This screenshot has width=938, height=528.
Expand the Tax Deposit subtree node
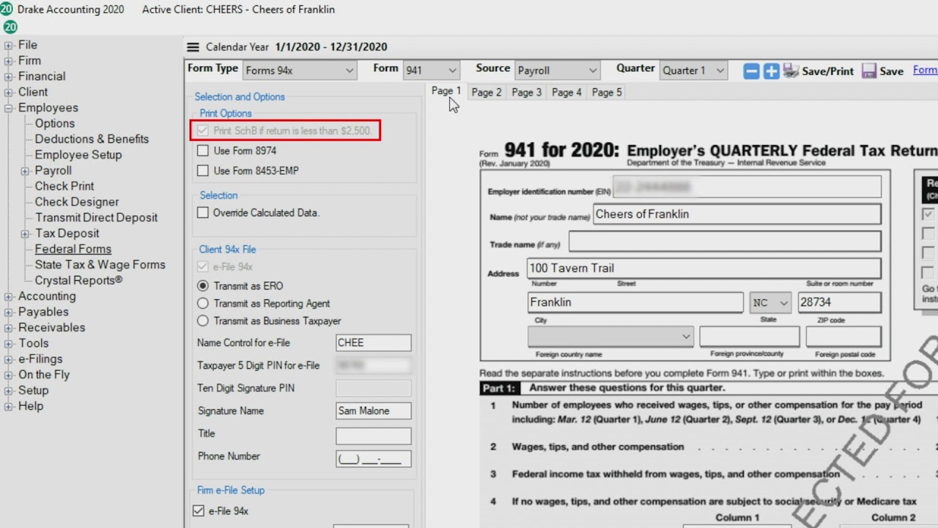tap(26, 234)
